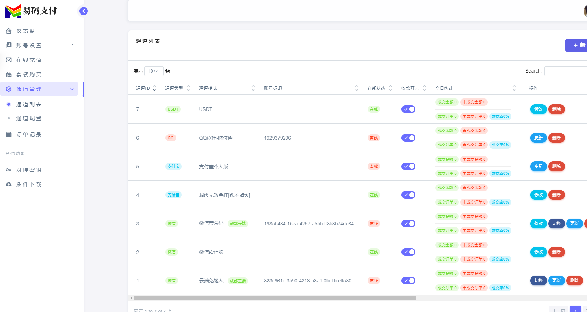Viewport: 587px width, 312px height.
Task: Click the channel management gear icon
Action: pos(9,89)
